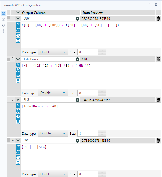Image resolution: width=162 pixels, height=177 pixels.
Task: Collapse all expressions using header chevron
Action: click(x=18, y=13)
